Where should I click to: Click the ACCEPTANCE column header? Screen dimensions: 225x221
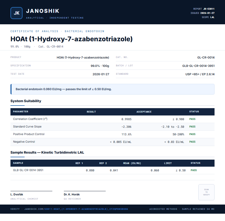tap(144, 112)
